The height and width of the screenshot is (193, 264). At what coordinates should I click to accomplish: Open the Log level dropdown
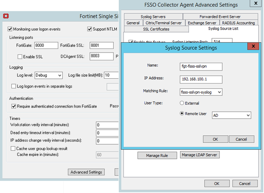tap(49, 75)
